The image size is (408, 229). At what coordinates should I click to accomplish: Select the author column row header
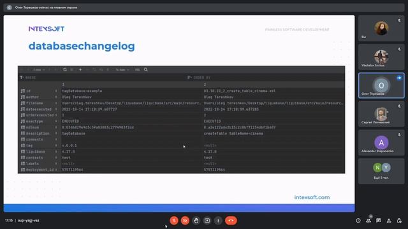point(40,97)
